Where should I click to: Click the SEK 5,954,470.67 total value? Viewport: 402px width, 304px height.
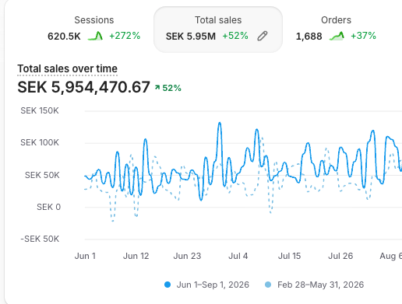coord(83,87)
